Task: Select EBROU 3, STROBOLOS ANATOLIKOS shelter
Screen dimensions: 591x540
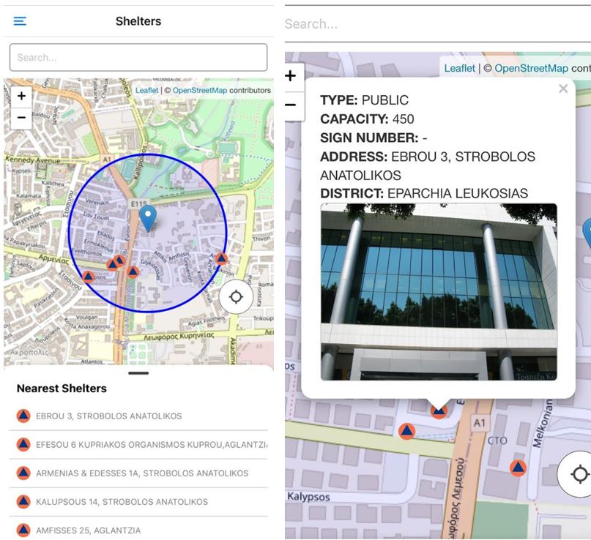Action: [x=108, y=416]
